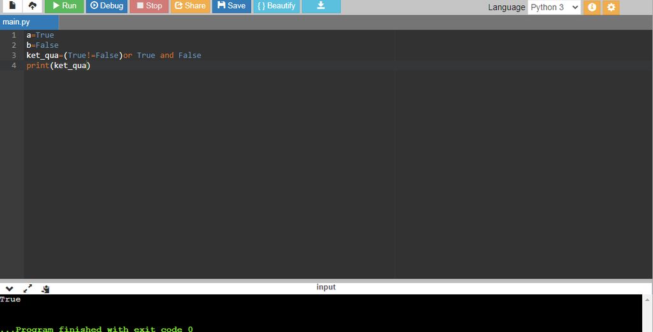Click the clear console icon
The width and height of the screenshot is (653, 332).
point(45,289)
